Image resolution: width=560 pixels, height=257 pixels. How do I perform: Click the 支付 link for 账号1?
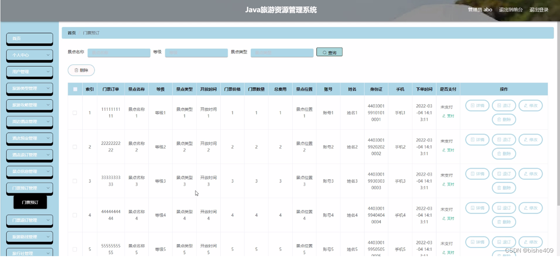(x=448, y=116)
